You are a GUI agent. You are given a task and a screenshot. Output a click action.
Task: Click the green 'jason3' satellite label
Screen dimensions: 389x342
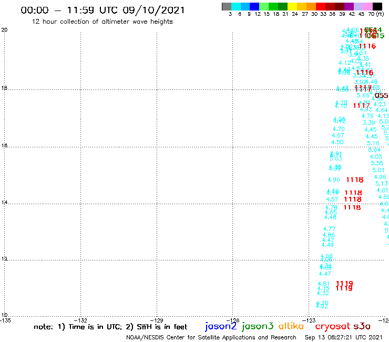pyautogui.click(x=258, y=326)
